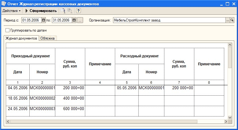Select expense number МСК00000001 beside 05.05.2006
This screenshot has height=130, width=238.
pos(151,90)
